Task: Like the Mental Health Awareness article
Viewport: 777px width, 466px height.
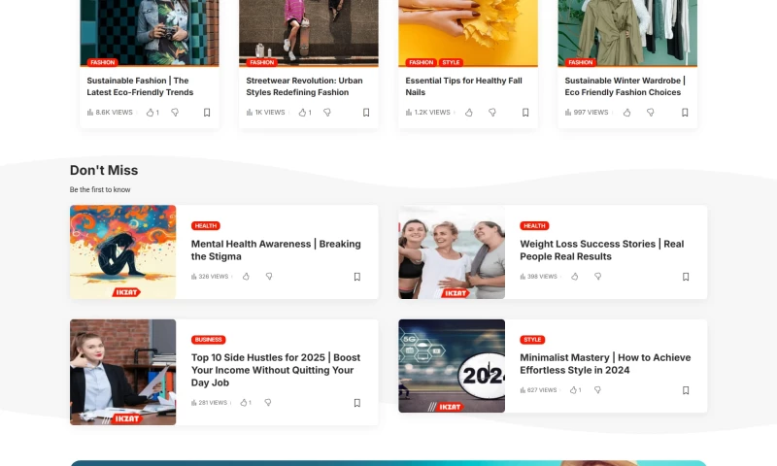Action: 246,277
